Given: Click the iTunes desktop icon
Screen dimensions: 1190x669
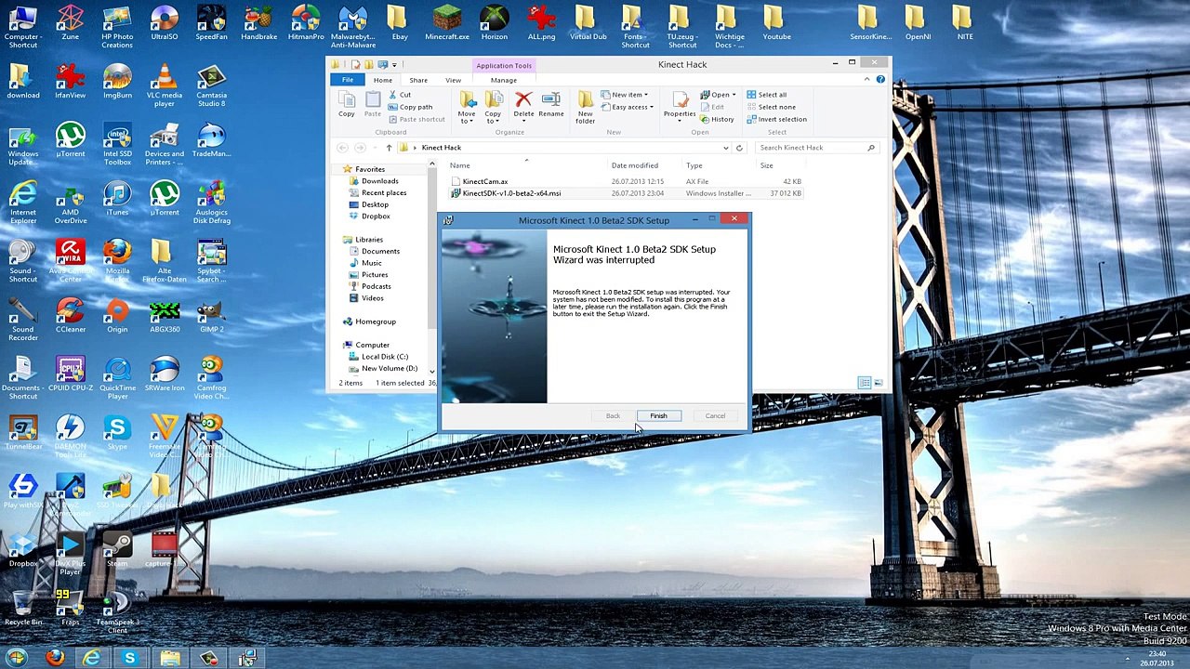Looking at the screenshot, I should 117,199.
